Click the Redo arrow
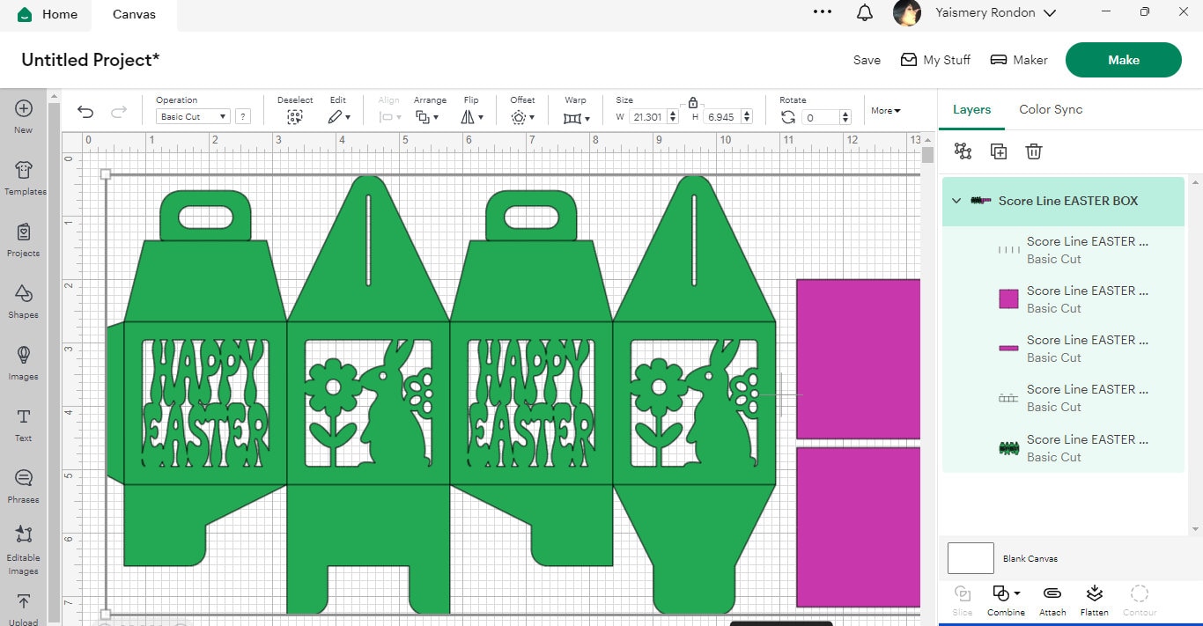 pyautogui.click(x=118, y=111)
